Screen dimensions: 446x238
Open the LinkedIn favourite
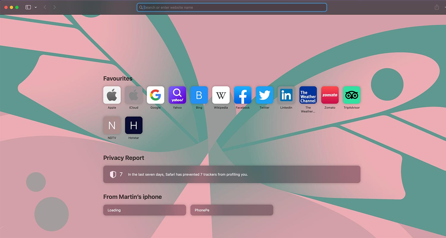tap(286, 95)
